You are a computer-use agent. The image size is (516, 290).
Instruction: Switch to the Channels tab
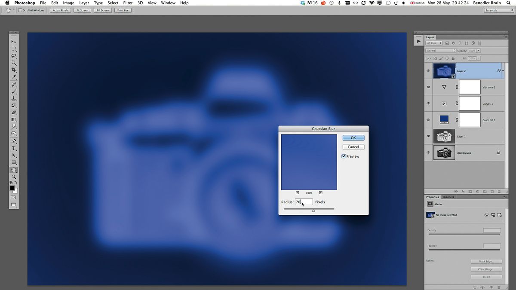448,197
